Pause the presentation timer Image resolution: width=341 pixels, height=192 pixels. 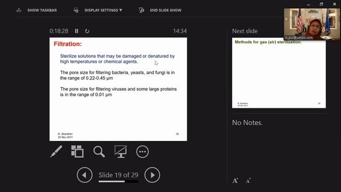point(77,31)
